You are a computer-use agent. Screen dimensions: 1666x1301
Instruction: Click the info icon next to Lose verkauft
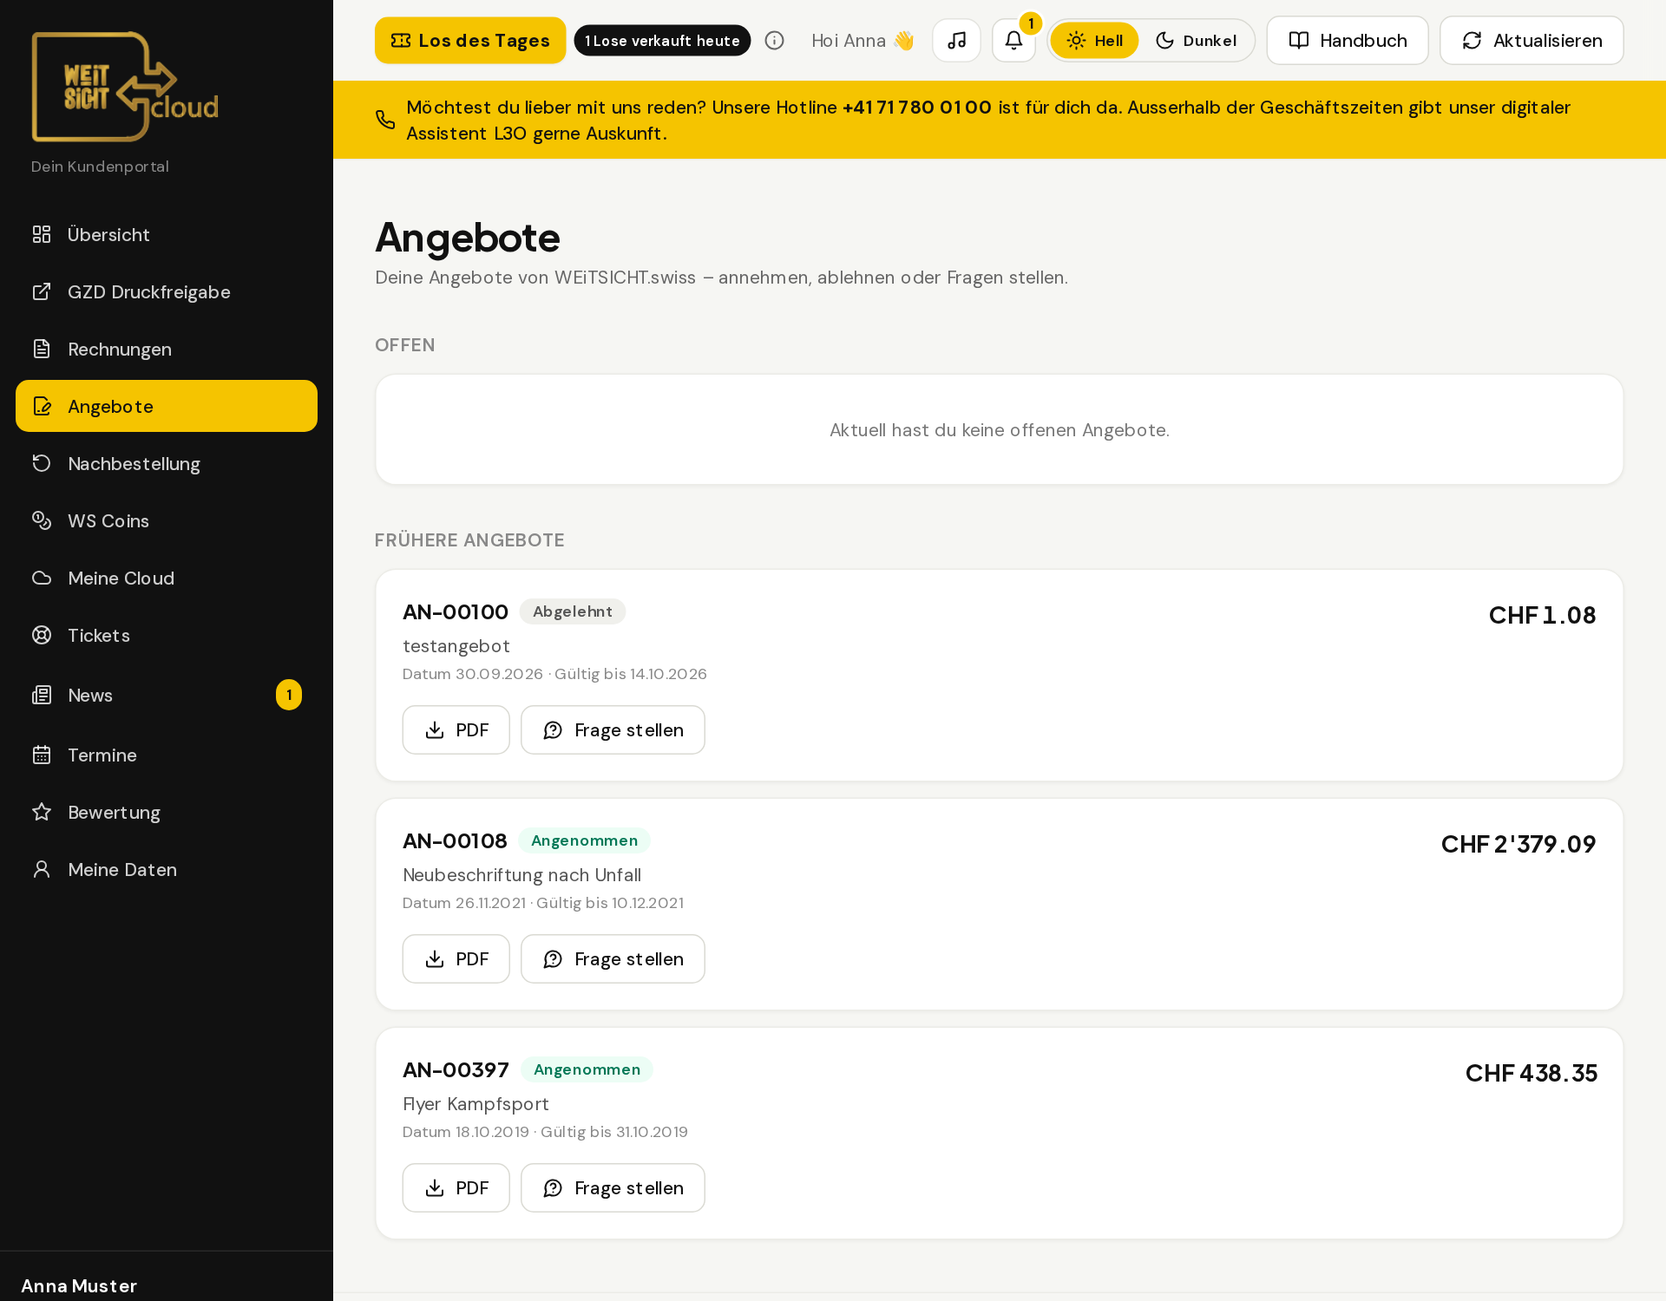click(774, 41)
